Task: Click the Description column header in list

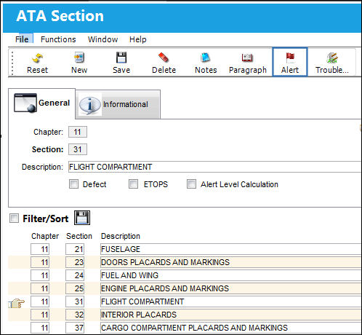Action: tap(121, 236)
